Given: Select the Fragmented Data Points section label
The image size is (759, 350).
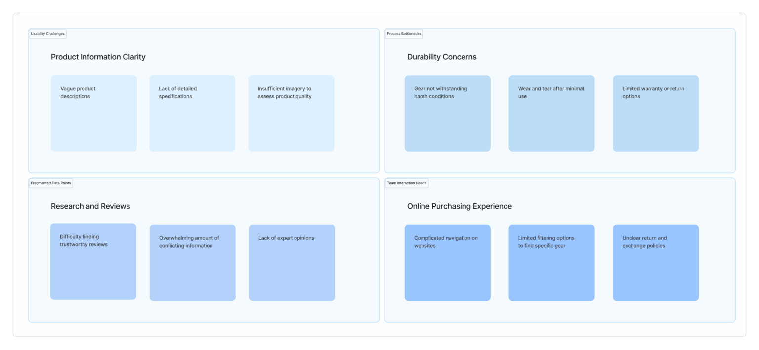Looking at the screenshot, I should pyautogui.click(x=51, y=183).
